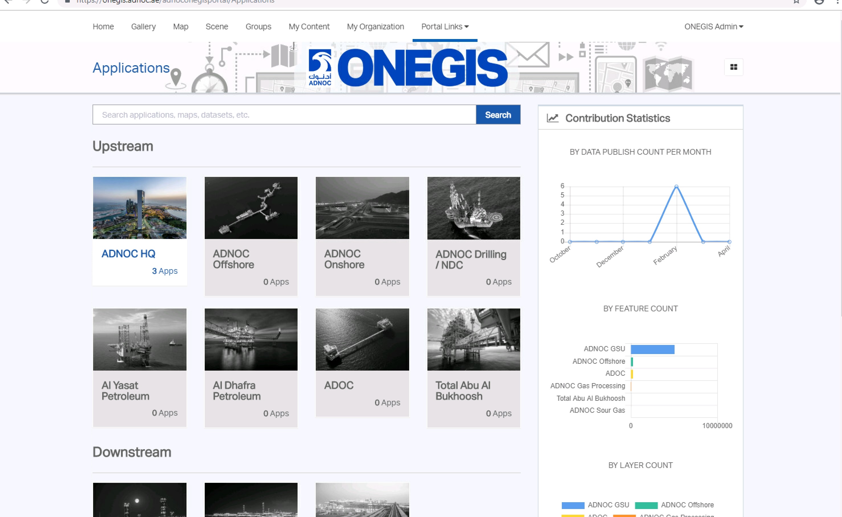Go to the Gallery menu item
The height and width of the screenshot is (517, 842).
pyautogui.click(x=143, y=26)
